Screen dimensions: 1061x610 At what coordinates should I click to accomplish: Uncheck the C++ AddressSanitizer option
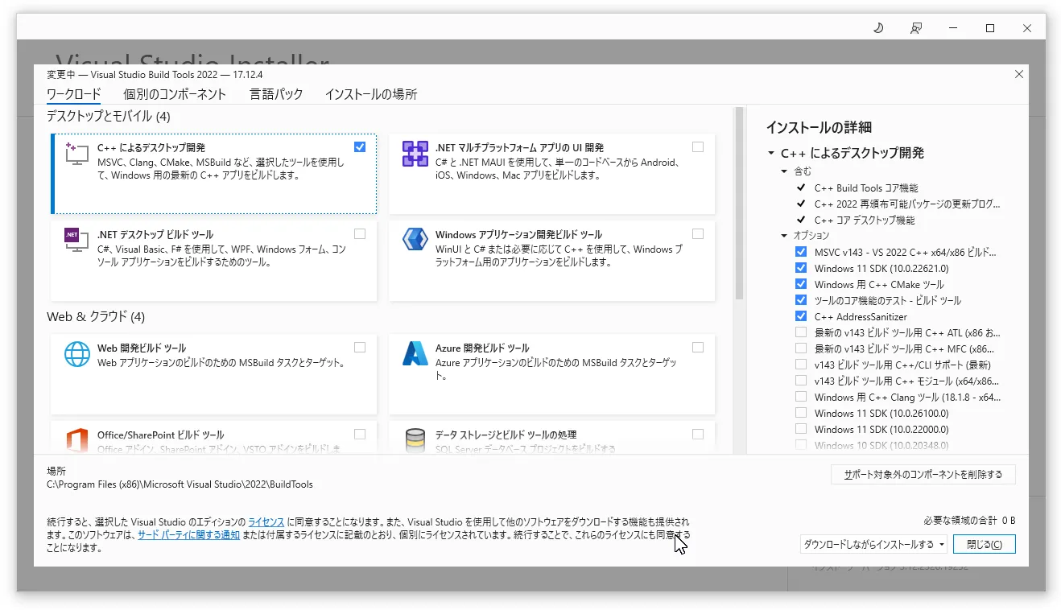tap(800, 316)
